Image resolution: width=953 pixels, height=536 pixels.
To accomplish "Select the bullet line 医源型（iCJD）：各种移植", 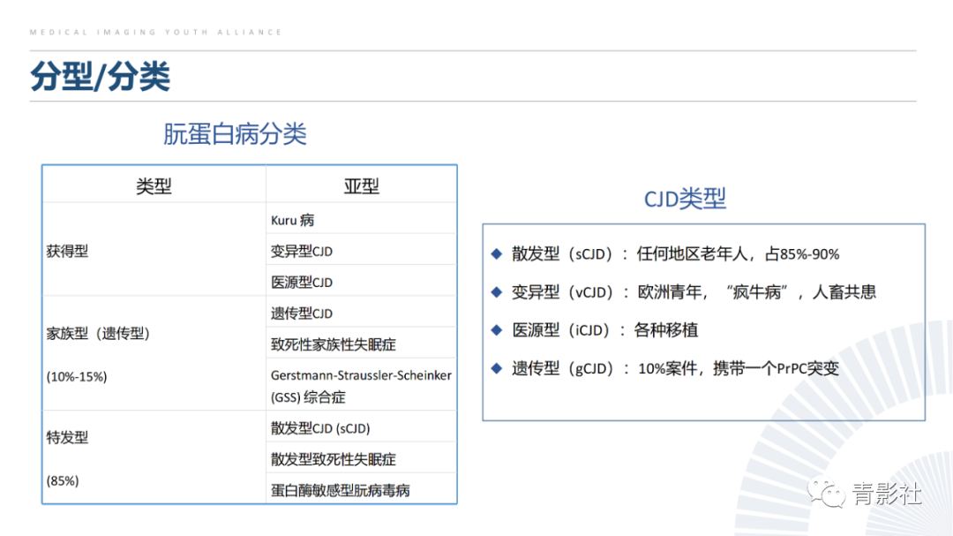I will click(x=604, y=330).
